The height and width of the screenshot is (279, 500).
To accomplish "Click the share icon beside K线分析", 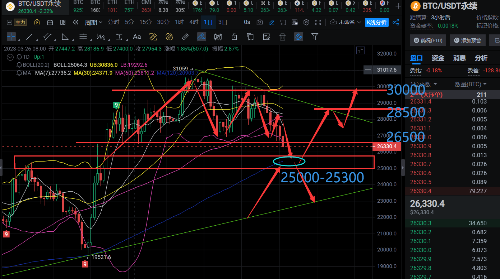I will 396,22.
